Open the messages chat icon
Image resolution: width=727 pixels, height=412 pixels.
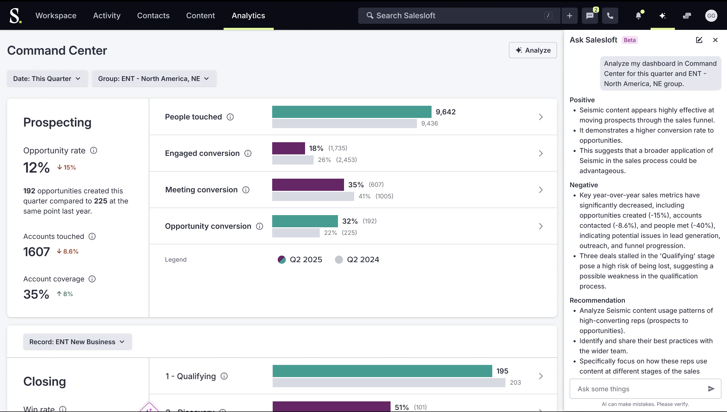click(x=590, y=15)
